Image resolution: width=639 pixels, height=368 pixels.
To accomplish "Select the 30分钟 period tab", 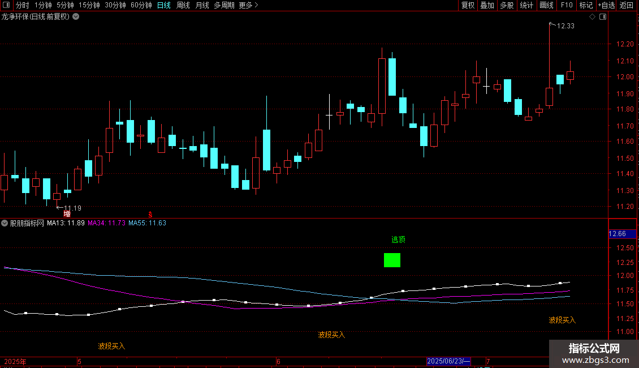I will pyautogui.click(x=115, y=5).
